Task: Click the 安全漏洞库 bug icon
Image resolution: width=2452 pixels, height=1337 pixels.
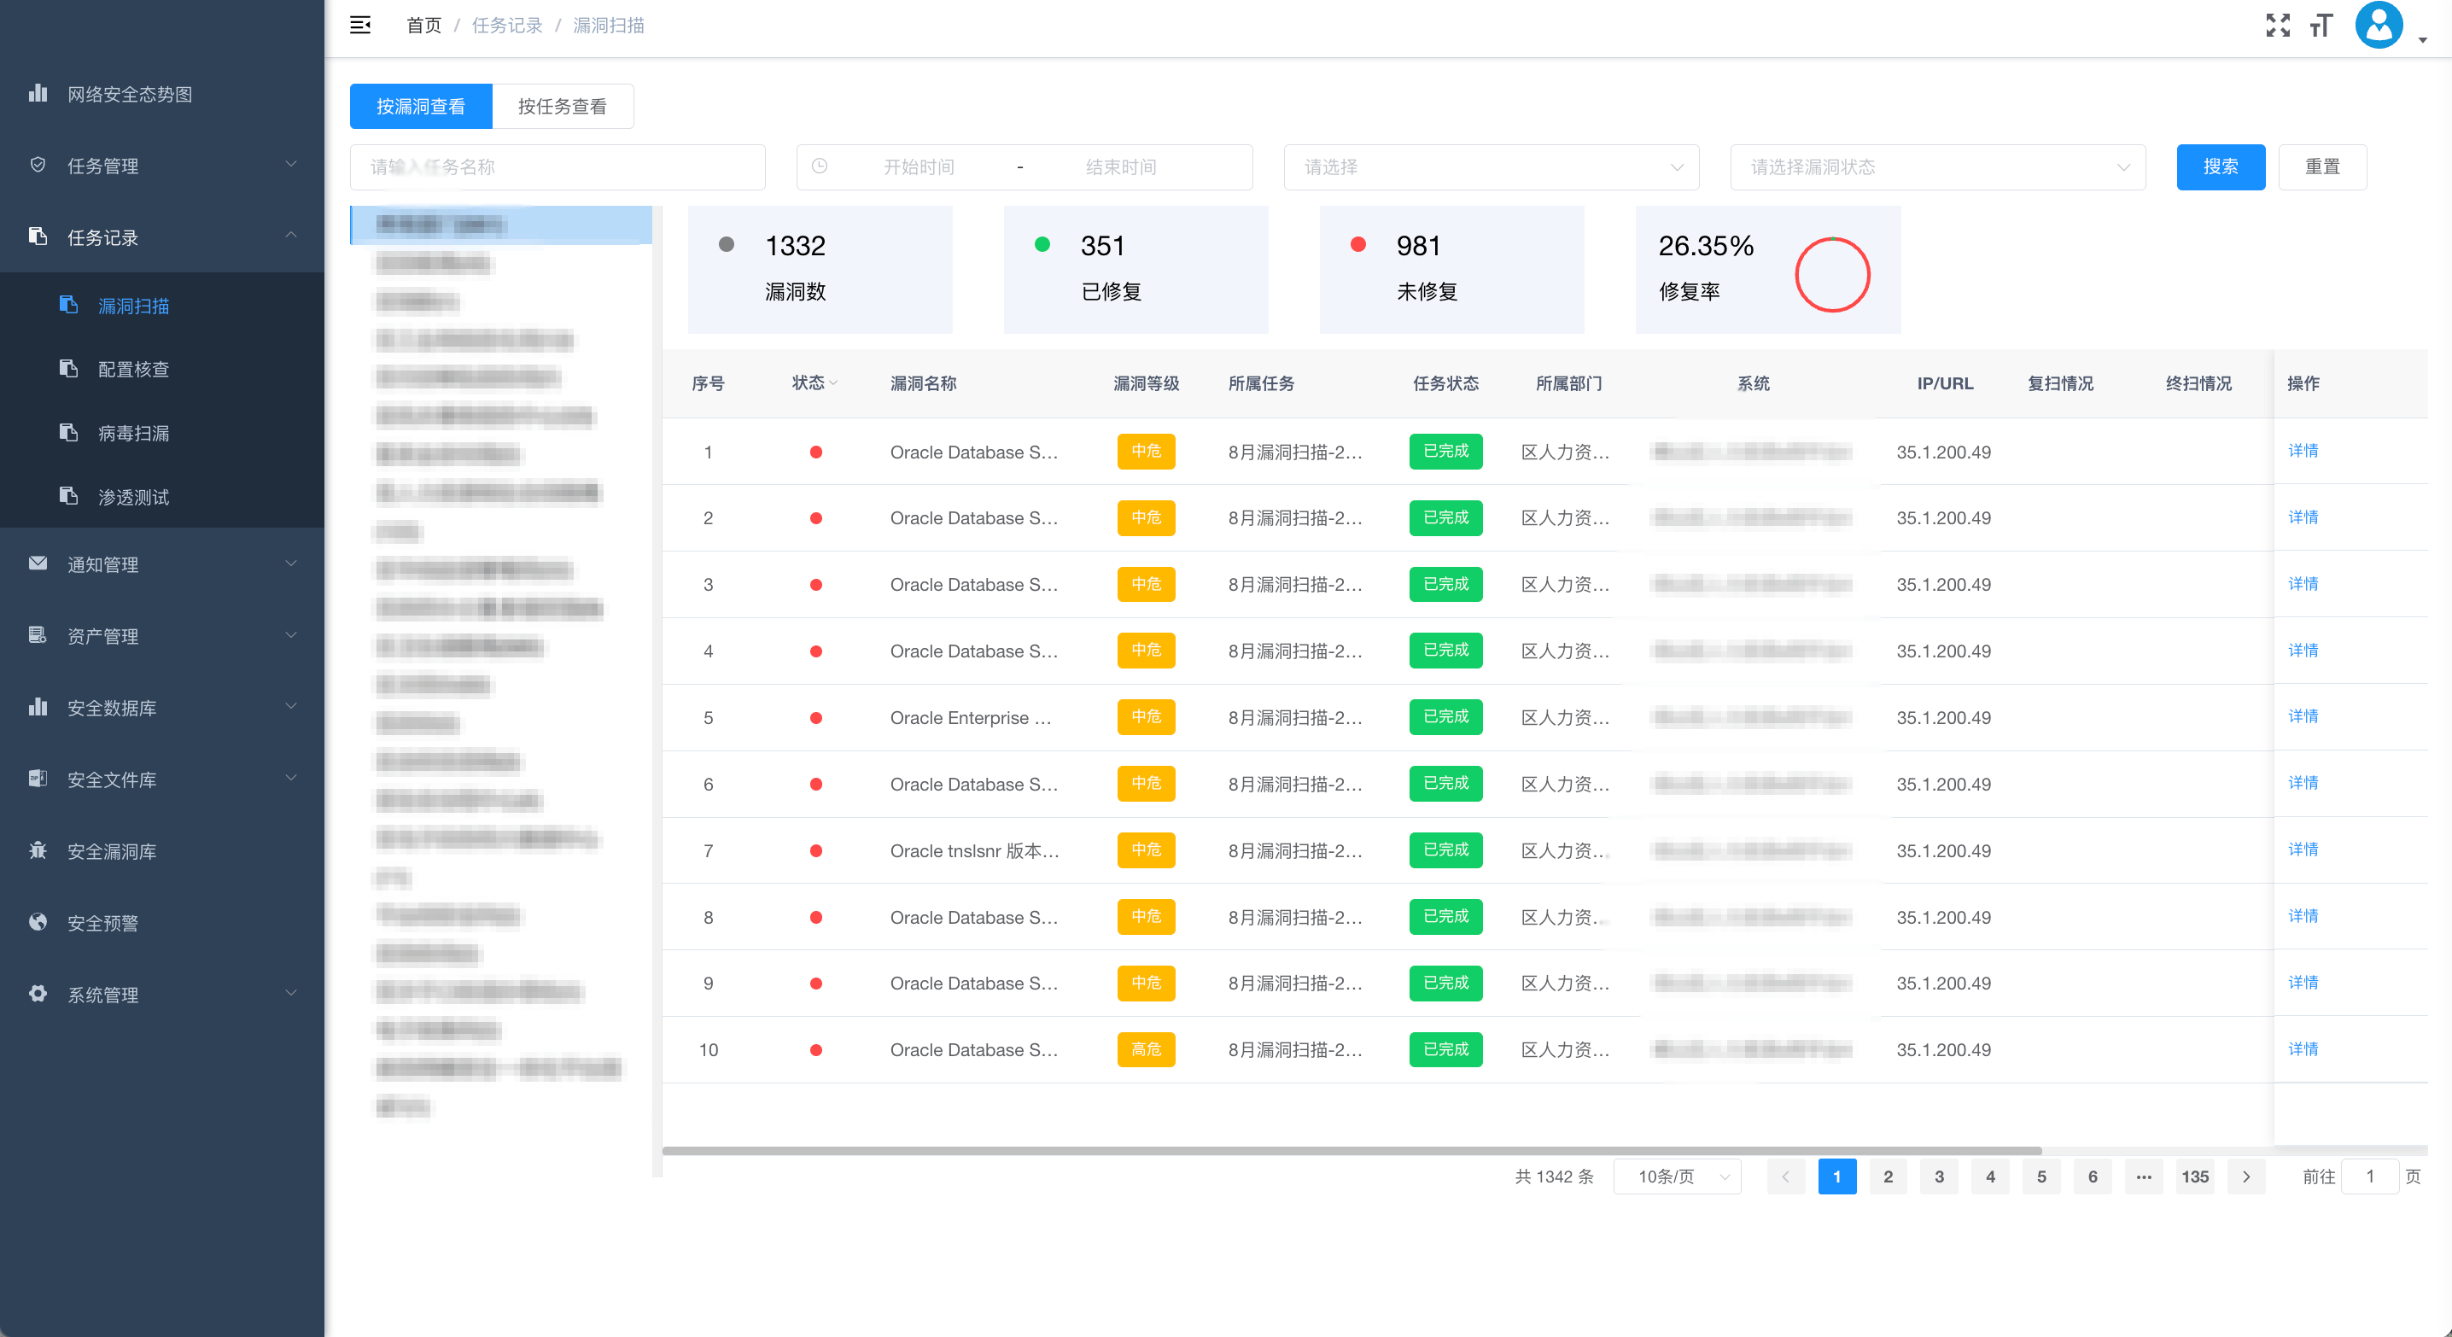Action: [38, 849]
